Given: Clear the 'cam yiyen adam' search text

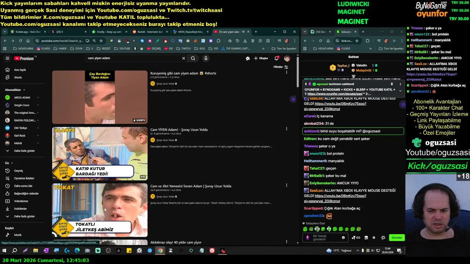Looking at the screenshot, I should pyautogui.click(x=184, y=58).
